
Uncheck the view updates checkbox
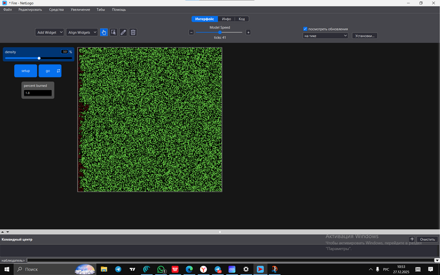305,29
